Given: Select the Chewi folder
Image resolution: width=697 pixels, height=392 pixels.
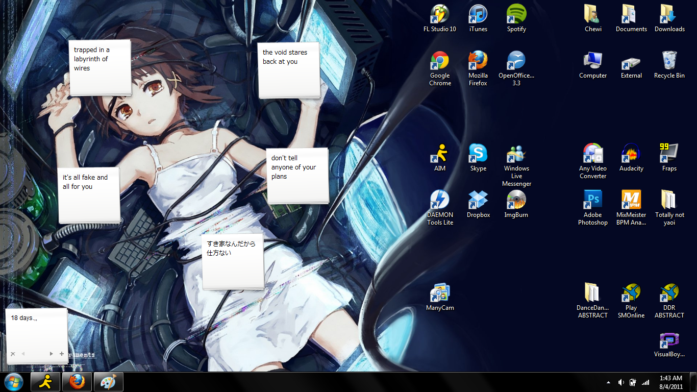Looking at the screenshot, I should 593,18.
